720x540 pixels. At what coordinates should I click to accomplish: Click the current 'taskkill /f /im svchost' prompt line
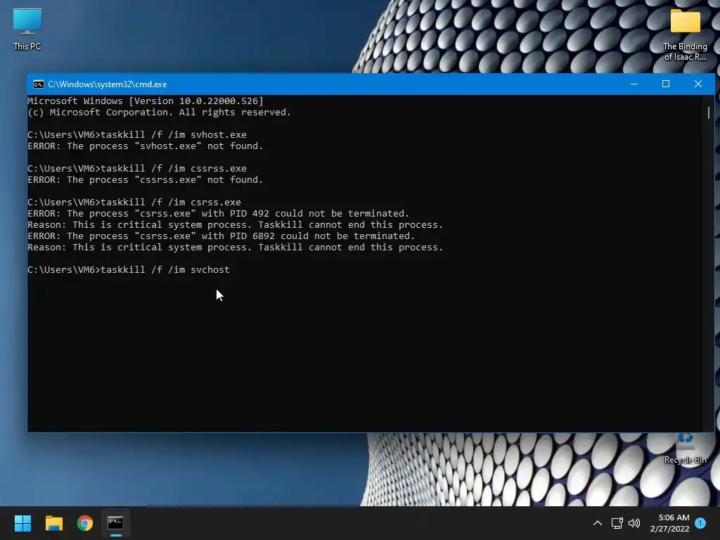click(129, 270)
